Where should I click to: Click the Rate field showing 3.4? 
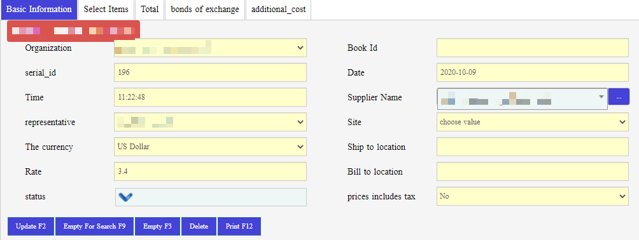(x=210, y=171)
